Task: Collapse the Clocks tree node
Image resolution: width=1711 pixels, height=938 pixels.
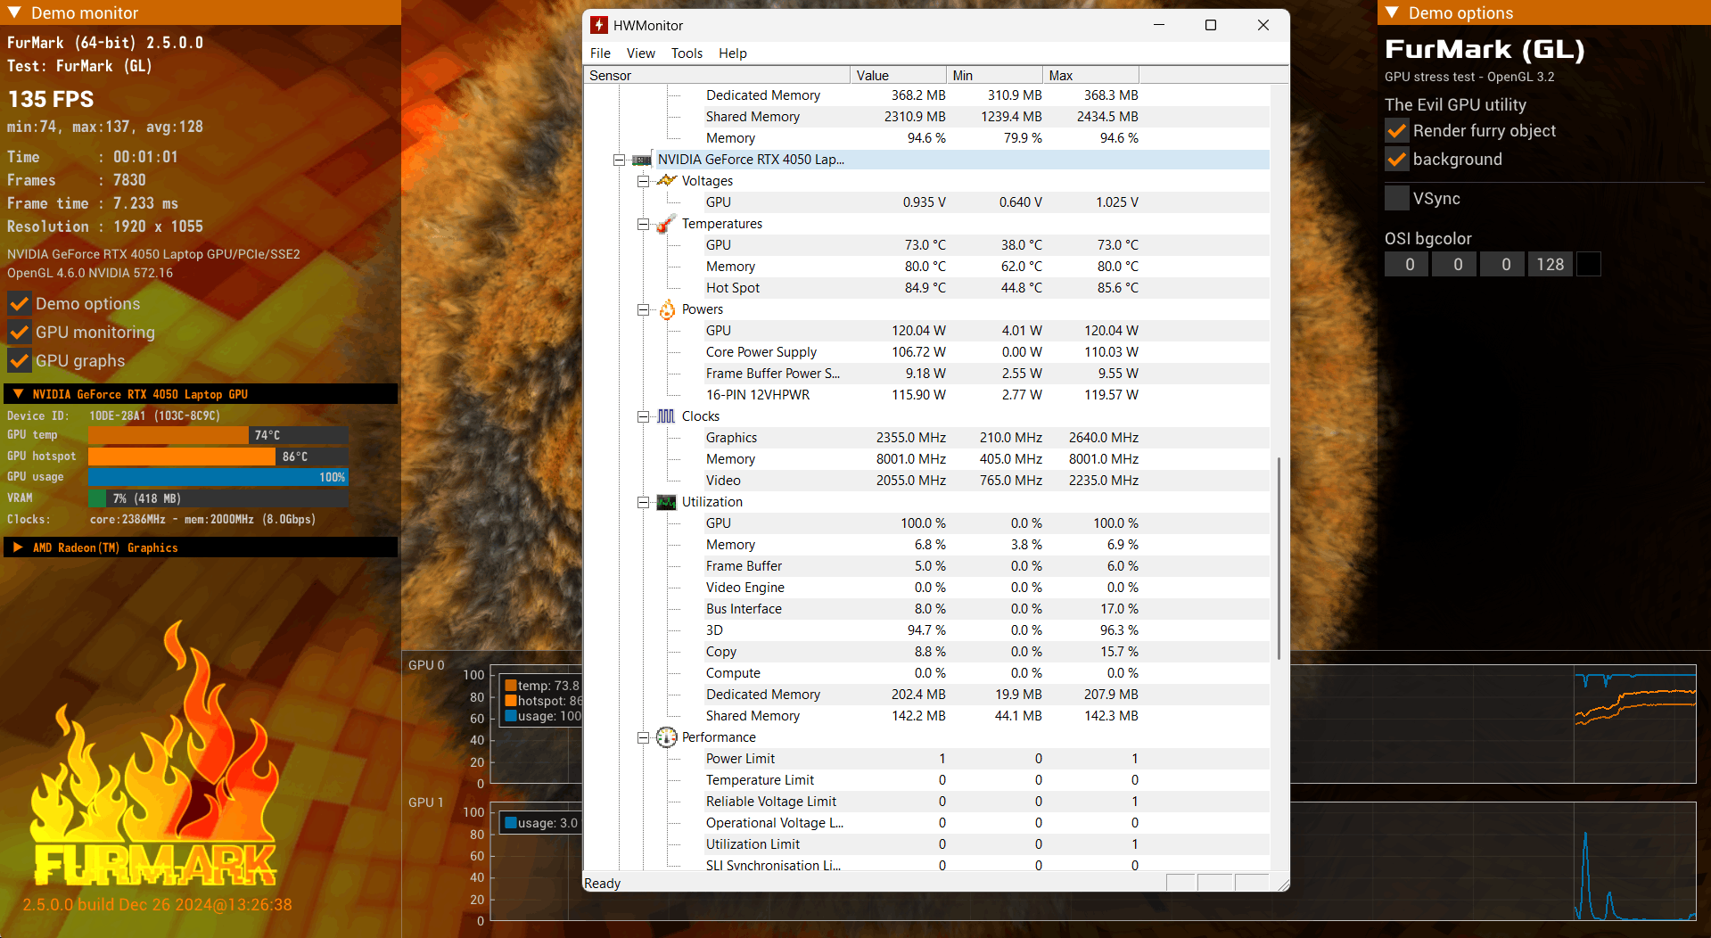Action: 643,416
